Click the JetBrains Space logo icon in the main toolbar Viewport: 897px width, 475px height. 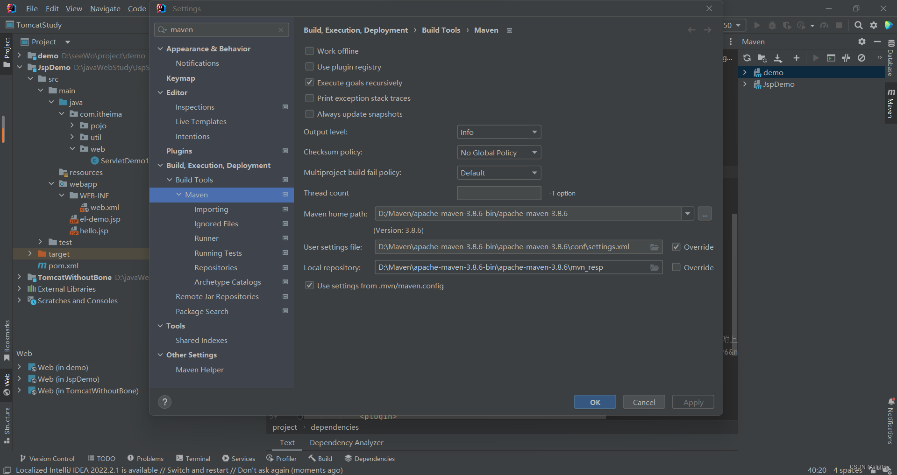click(889, 25)
